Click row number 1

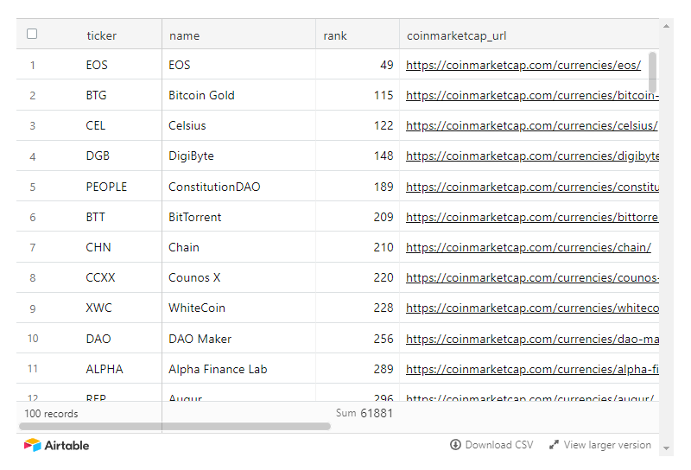click(x=33, y=66)
